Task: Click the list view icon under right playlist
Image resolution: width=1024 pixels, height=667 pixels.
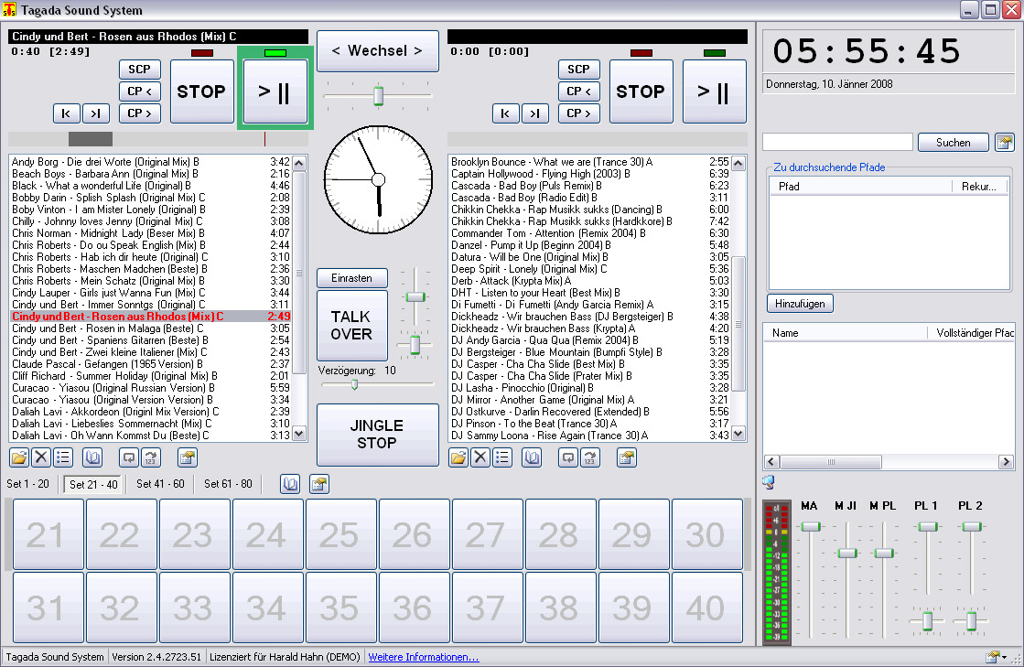Action: click(x=502, y=457)
